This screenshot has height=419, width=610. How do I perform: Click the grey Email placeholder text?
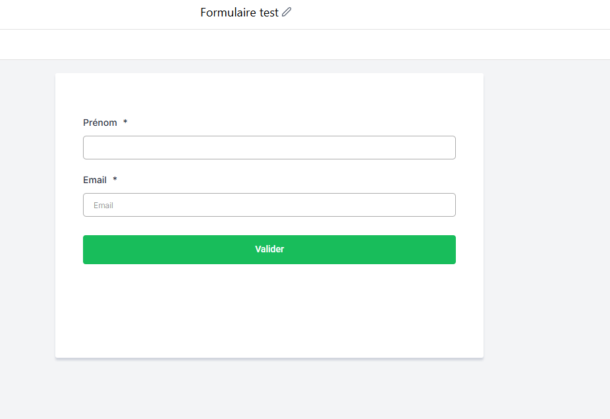(103, 206)
